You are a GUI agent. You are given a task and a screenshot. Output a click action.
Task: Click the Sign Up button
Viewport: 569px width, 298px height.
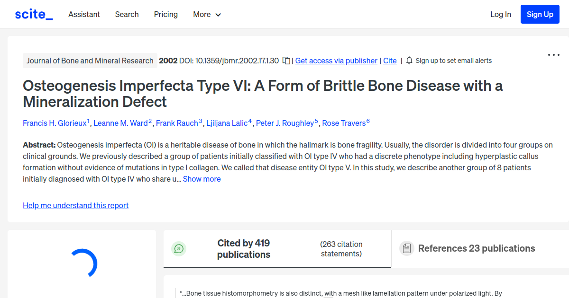pyautogui.click(x=540, y=14)
